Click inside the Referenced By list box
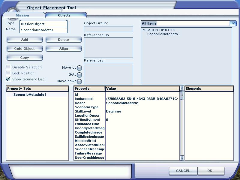240x180 pixels. click(x=109, y=48)
